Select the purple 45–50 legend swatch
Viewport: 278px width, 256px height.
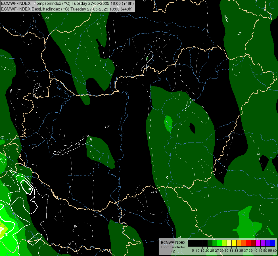click(263, 243)
